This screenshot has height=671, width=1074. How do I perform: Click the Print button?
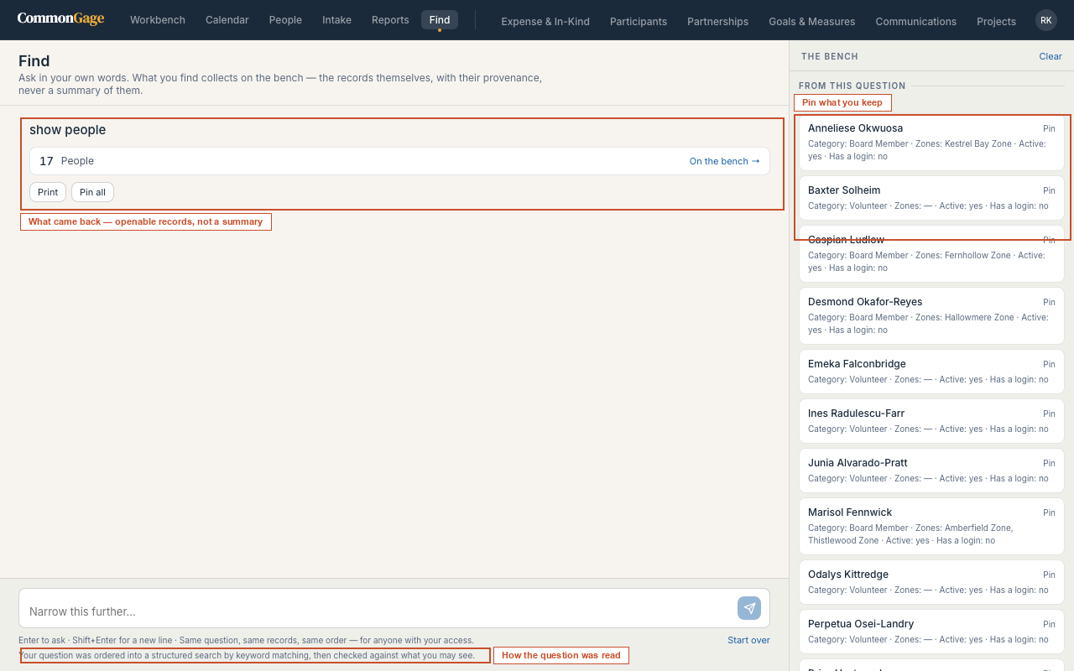point(48,192)
